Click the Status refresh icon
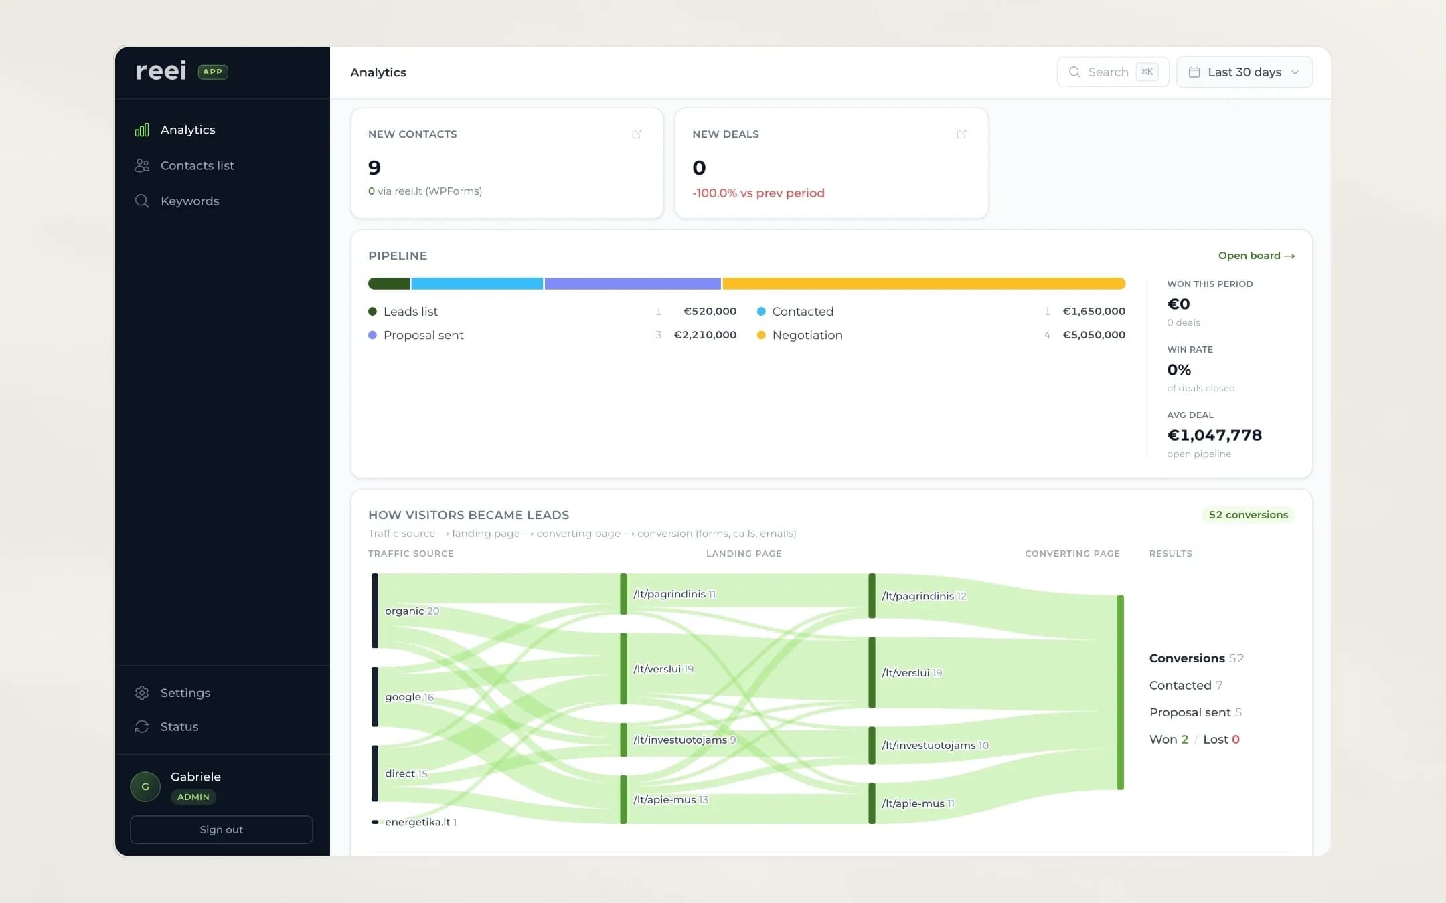The image size is (1446, 903). [x=142, y=726]
